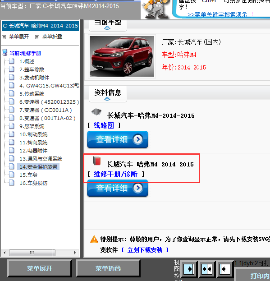Click the page icon beside 16.车身损伤
270x281 pixels.
(12, 183)
